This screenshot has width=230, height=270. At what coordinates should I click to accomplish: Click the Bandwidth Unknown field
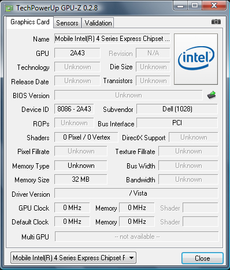[188, 179]
